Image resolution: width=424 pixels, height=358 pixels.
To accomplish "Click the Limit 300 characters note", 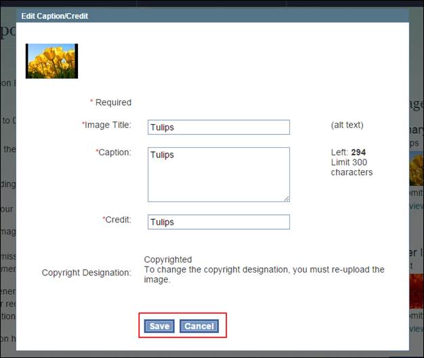I will coord(352,167).
